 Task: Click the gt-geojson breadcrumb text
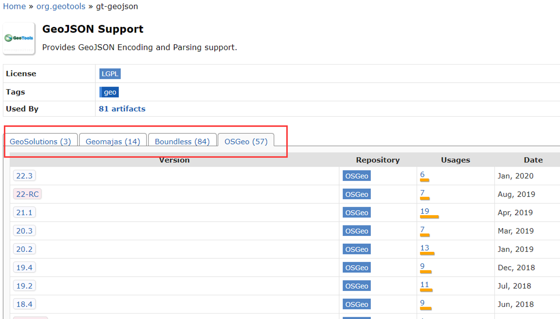[x=117, y=7]
